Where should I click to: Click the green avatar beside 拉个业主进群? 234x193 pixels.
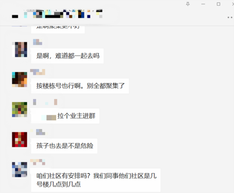(20, 110)
